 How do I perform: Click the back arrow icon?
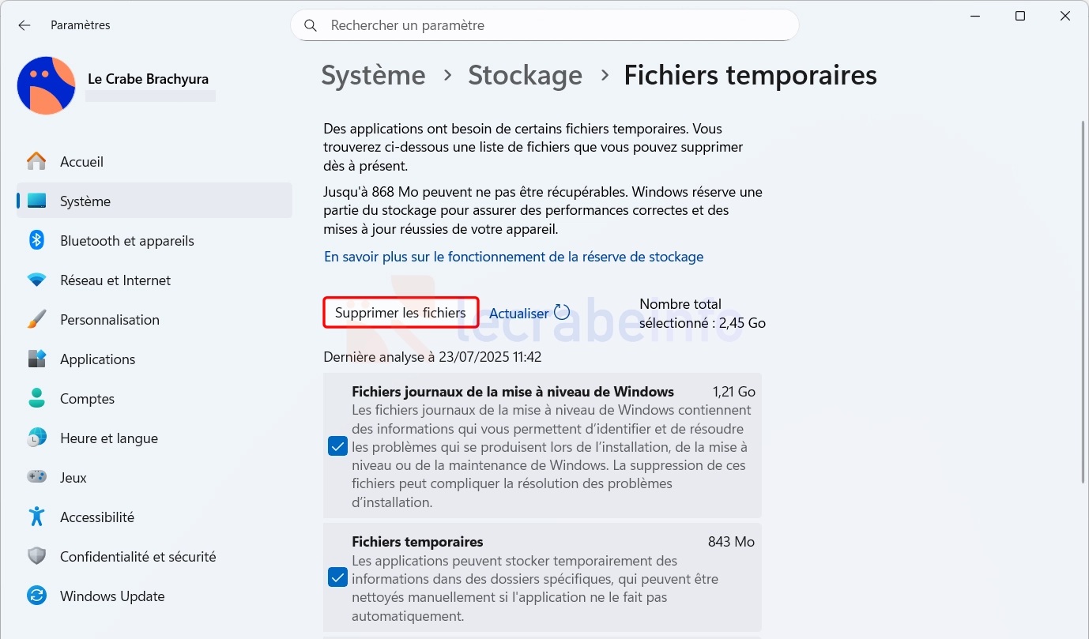[x=24, y=25]
